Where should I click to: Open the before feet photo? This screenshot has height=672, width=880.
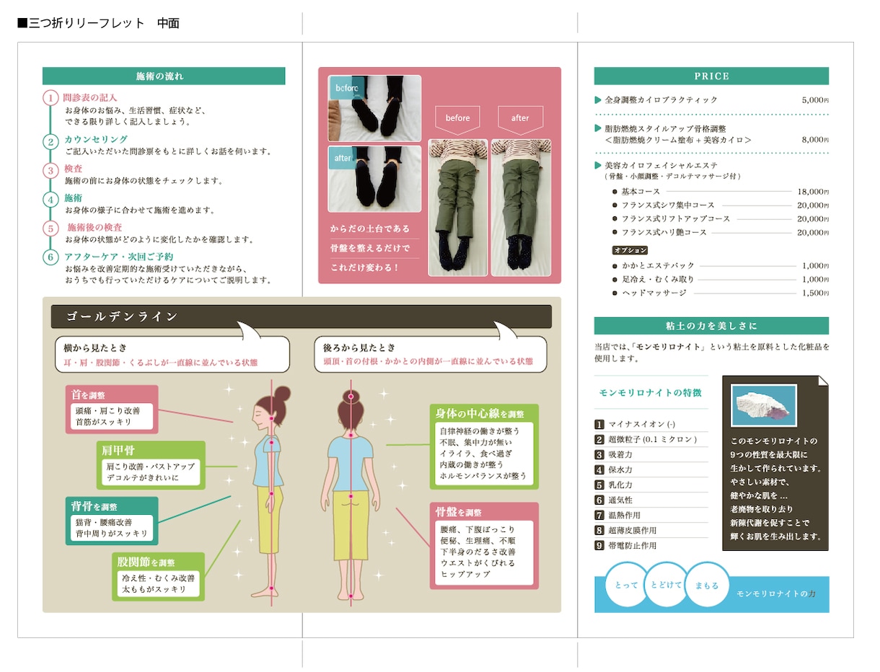[375, 107]
